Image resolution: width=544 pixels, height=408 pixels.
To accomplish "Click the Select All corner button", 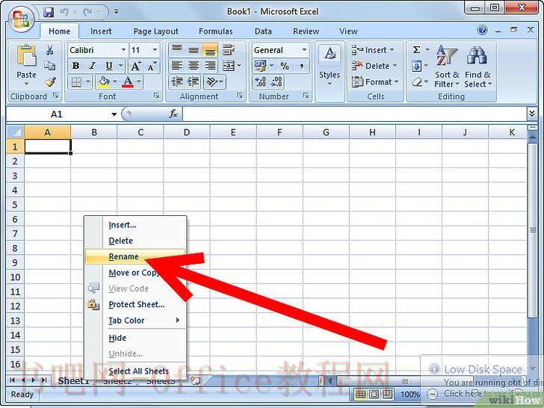I will 16,132.
